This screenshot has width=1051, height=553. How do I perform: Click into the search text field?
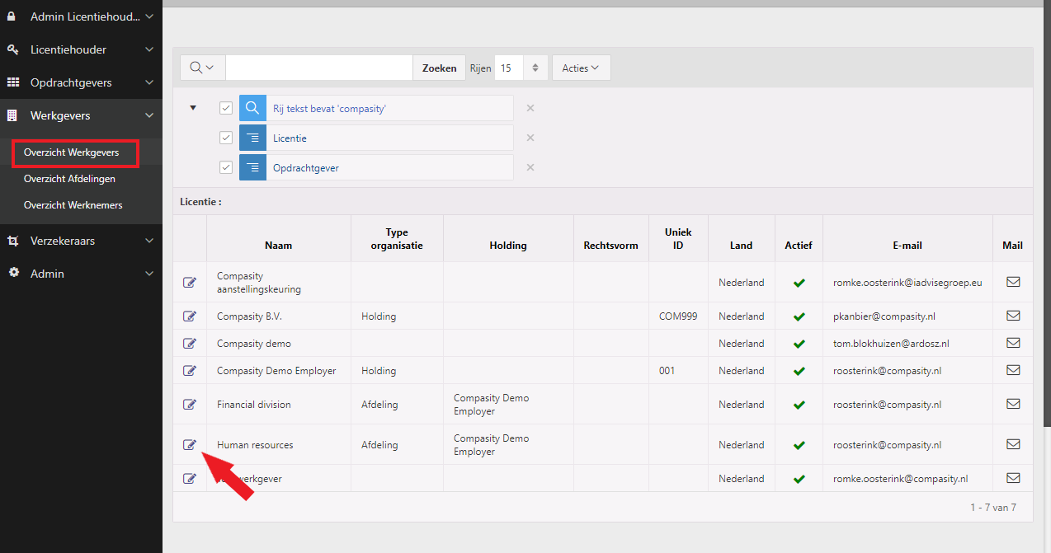click(319, 68)
